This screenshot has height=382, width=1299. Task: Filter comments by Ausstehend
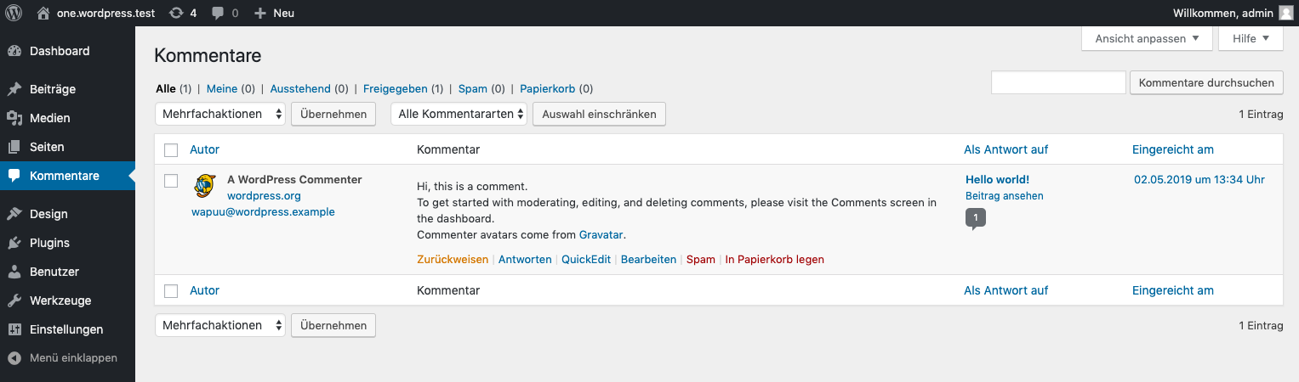(x=300, y=88)
